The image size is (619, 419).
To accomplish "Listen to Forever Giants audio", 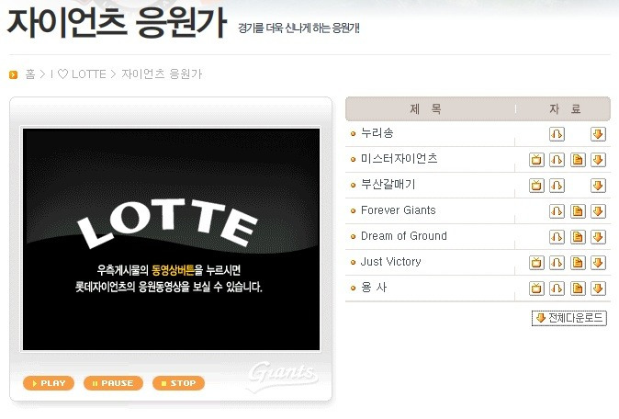I will pyautogui.click(x=557, y=211).
